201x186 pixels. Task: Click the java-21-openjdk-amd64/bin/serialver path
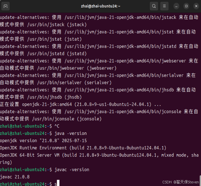(124, 75)
